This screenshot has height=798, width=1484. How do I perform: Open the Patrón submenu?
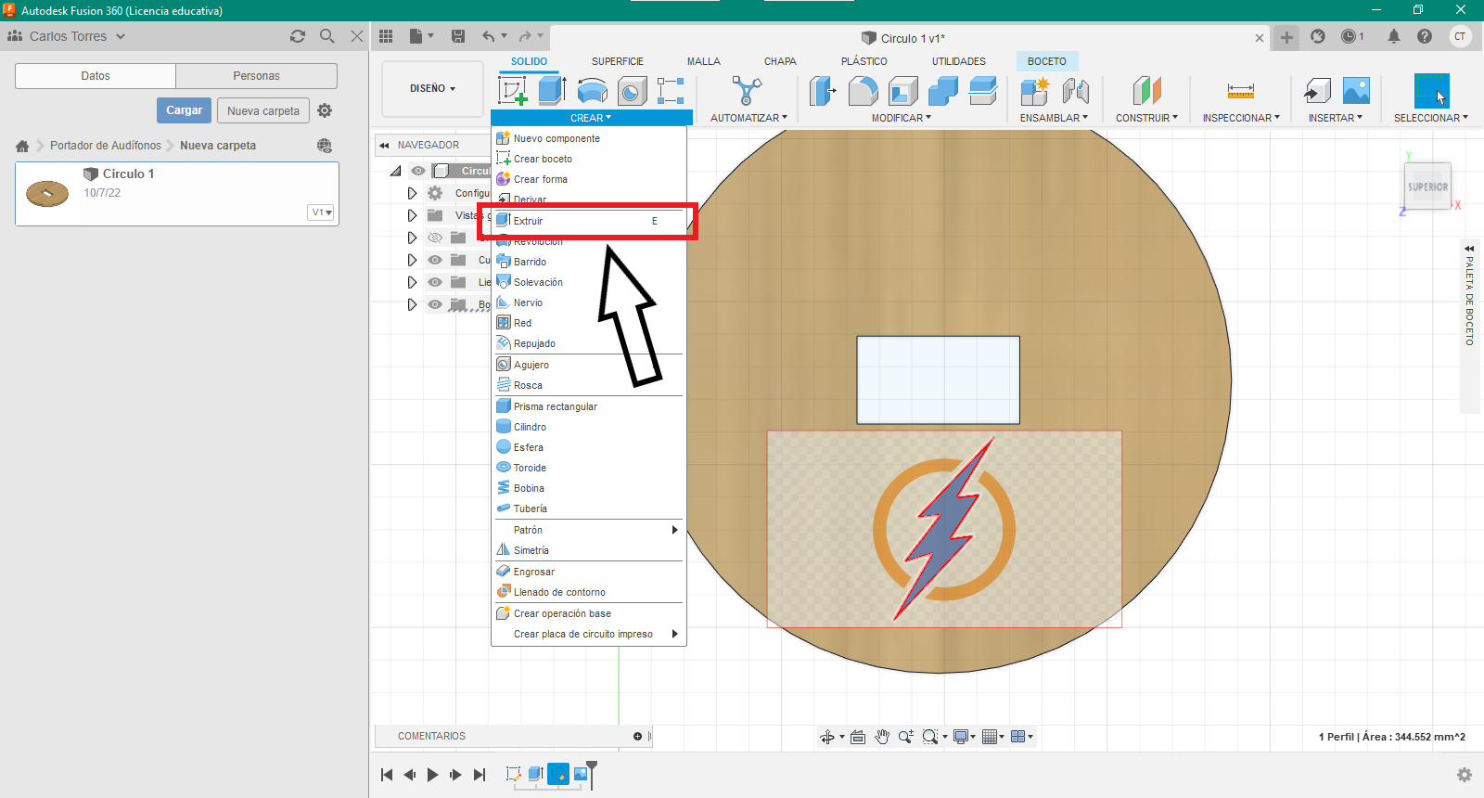(588, 530)
